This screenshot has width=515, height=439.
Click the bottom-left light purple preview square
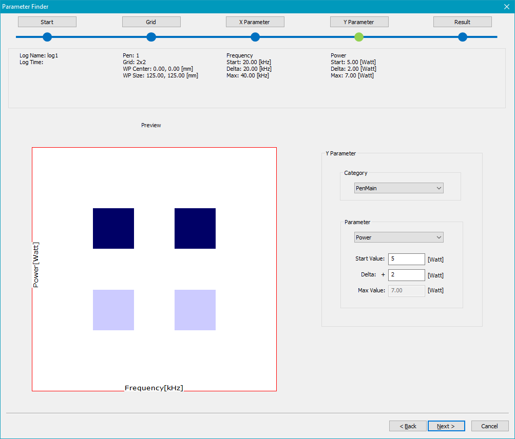[113, 310]
